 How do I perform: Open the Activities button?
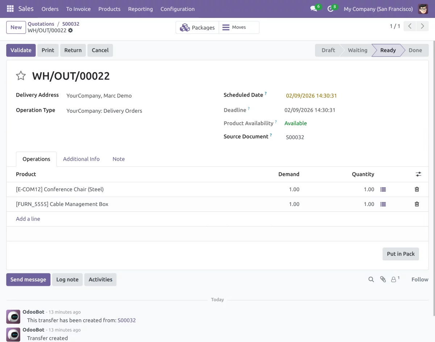100,279
